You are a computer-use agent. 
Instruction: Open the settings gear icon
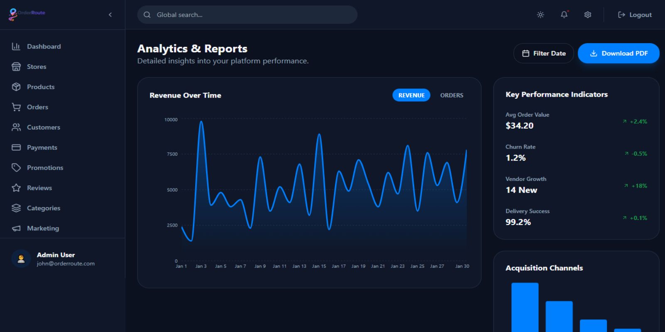point(588,15)
